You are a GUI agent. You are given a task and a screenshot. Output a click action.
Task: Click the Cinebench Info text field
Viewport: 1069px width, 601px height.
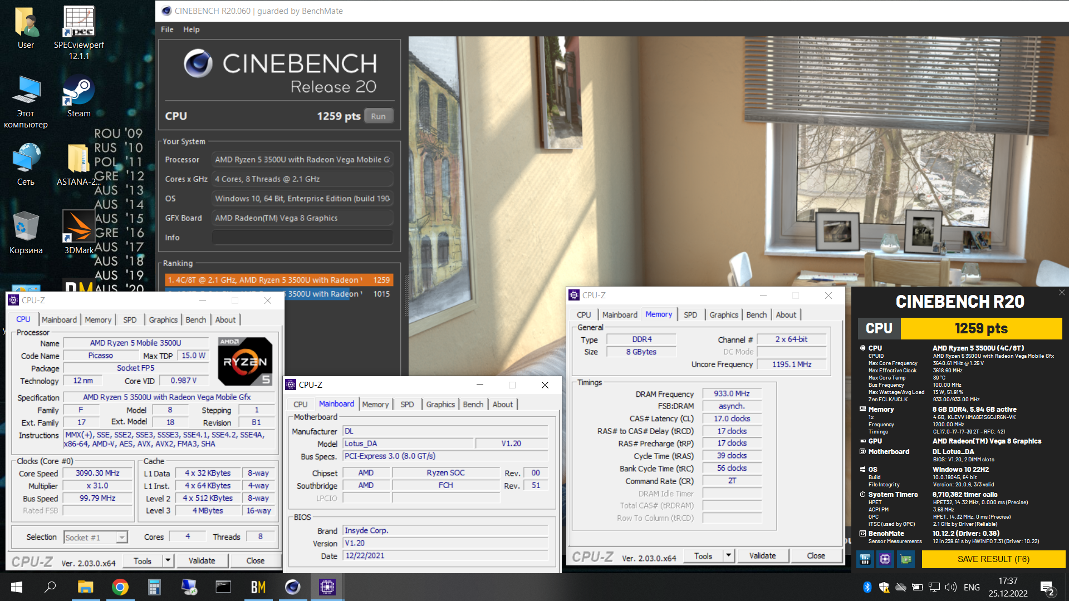302,238
